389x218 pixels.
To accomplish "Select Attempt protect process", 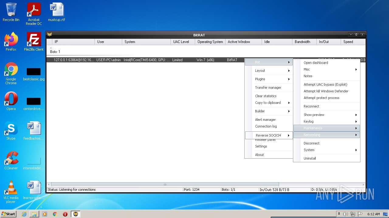I will point(327,98).
